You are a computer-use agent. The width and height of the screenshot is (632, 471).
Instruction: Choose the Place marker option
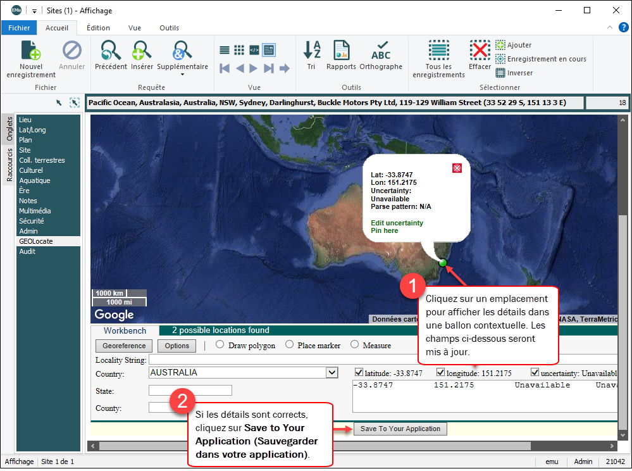click(x=289, y=345)
